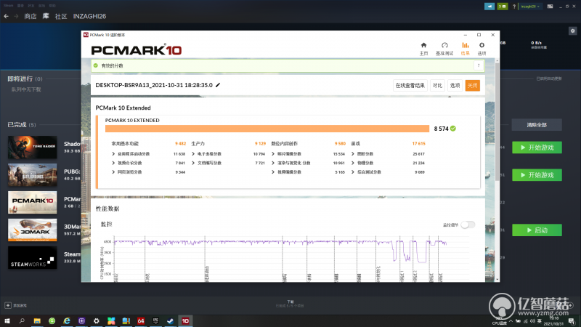
Task: Open the inzaghi26 account dropdown
Action: (x=530, y=7)
